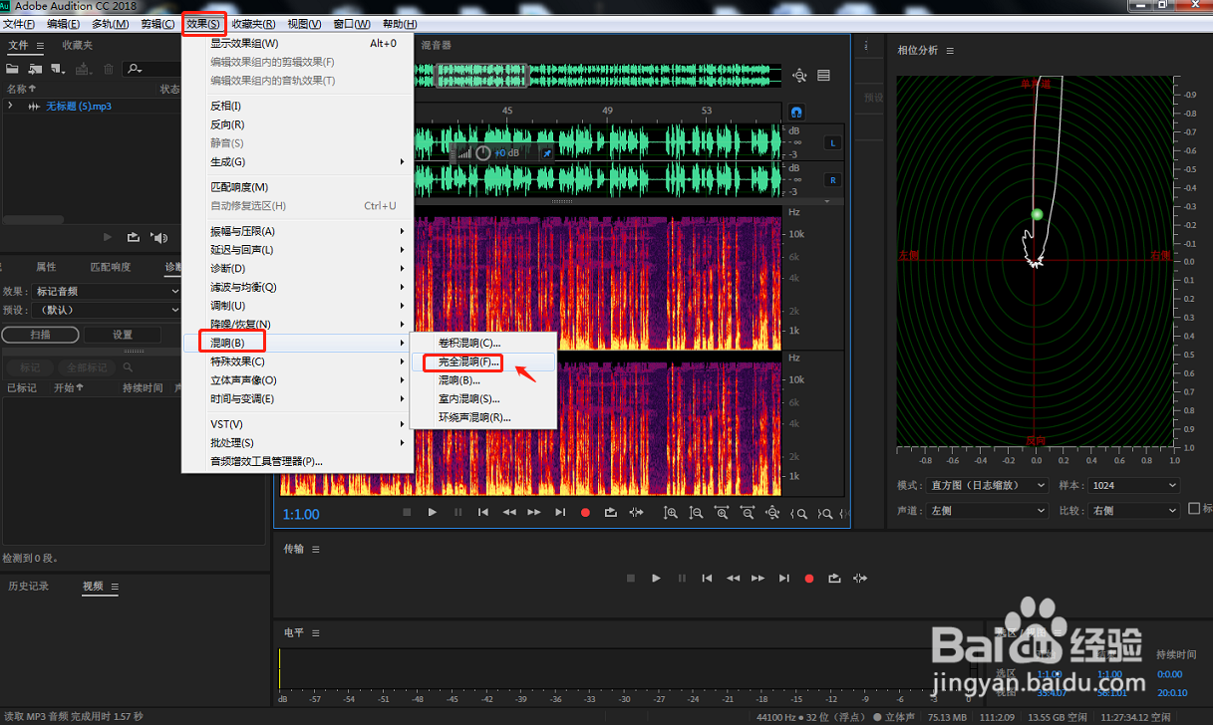Click the play icon in the 传输 panel
The height and width of the screenshot is (725, 1213).
pyautogui.click(x=656, y=578)
